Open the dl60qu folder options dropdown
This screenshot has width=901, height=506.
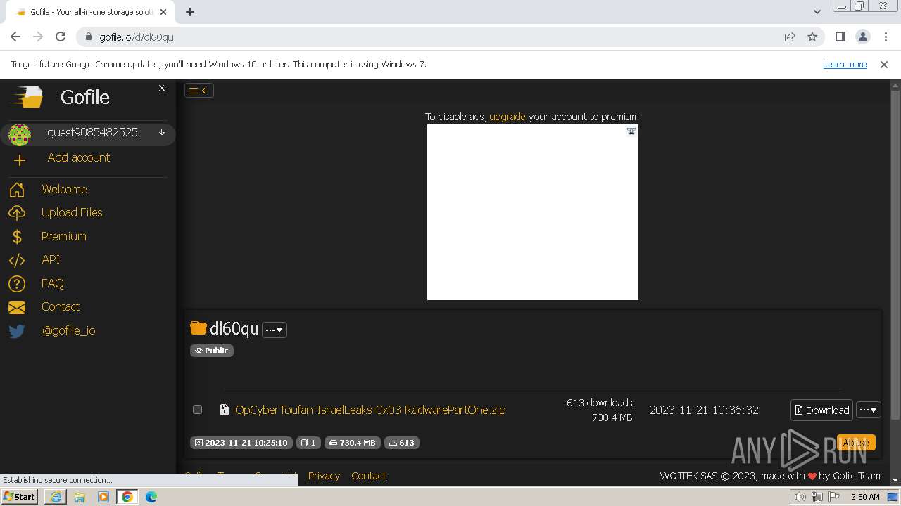tap(275, 330)
